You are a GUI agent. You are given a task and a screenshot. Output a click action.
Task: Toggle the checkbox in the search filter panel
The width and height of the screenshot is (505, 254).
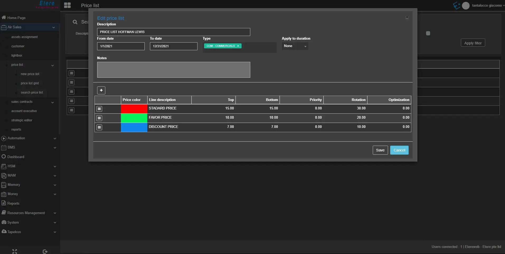[428, 33]
